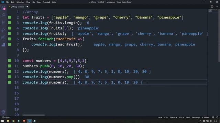
Task: Open the volume control in system tray
Action: pos(211,121)
